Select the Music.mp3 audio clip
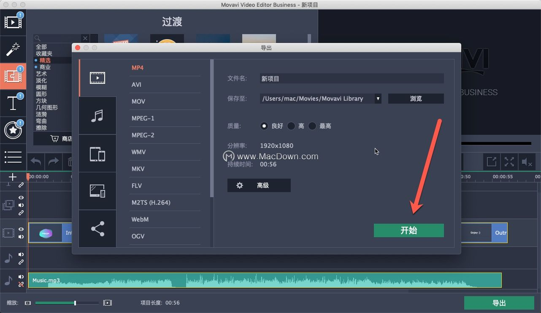 [265, 281]
